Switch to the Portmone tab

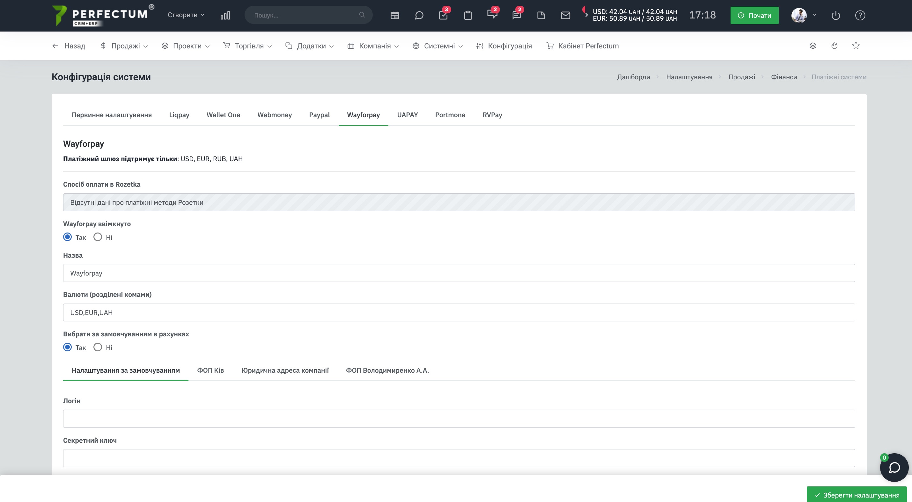[450, 115]
